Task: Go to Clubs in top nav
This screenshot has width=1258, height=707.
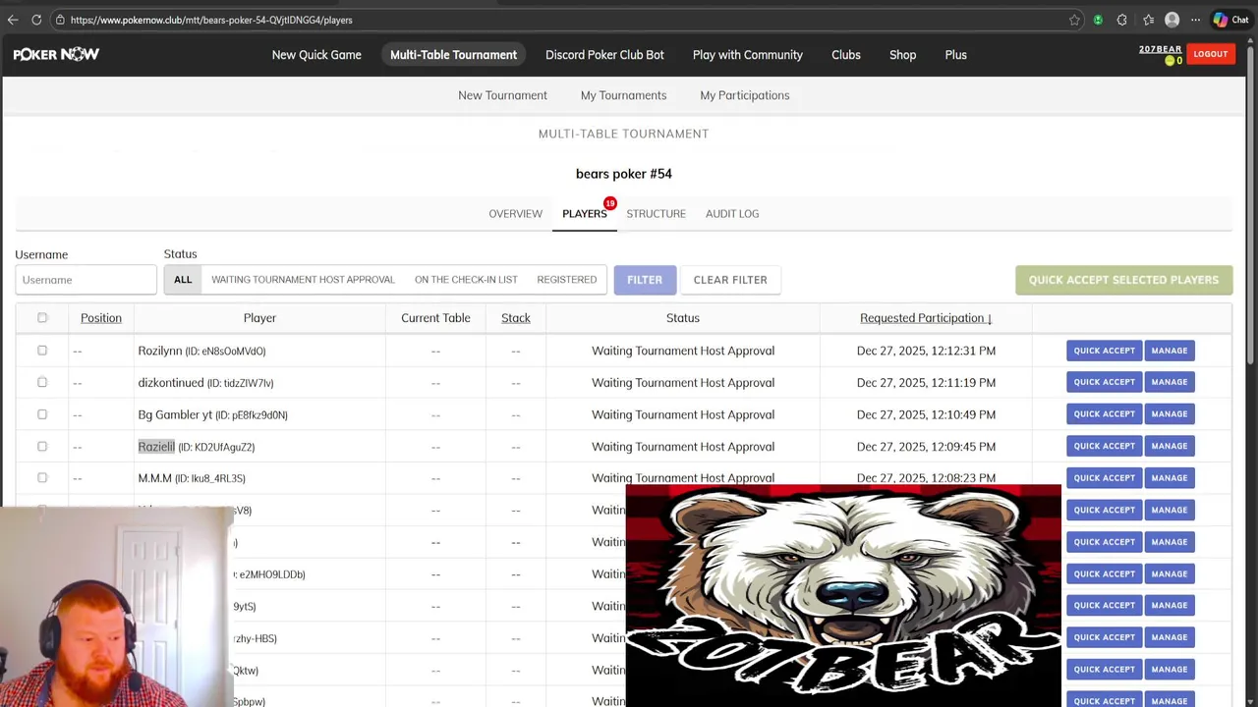Action: pyautogui.click(x=845, y=55)
